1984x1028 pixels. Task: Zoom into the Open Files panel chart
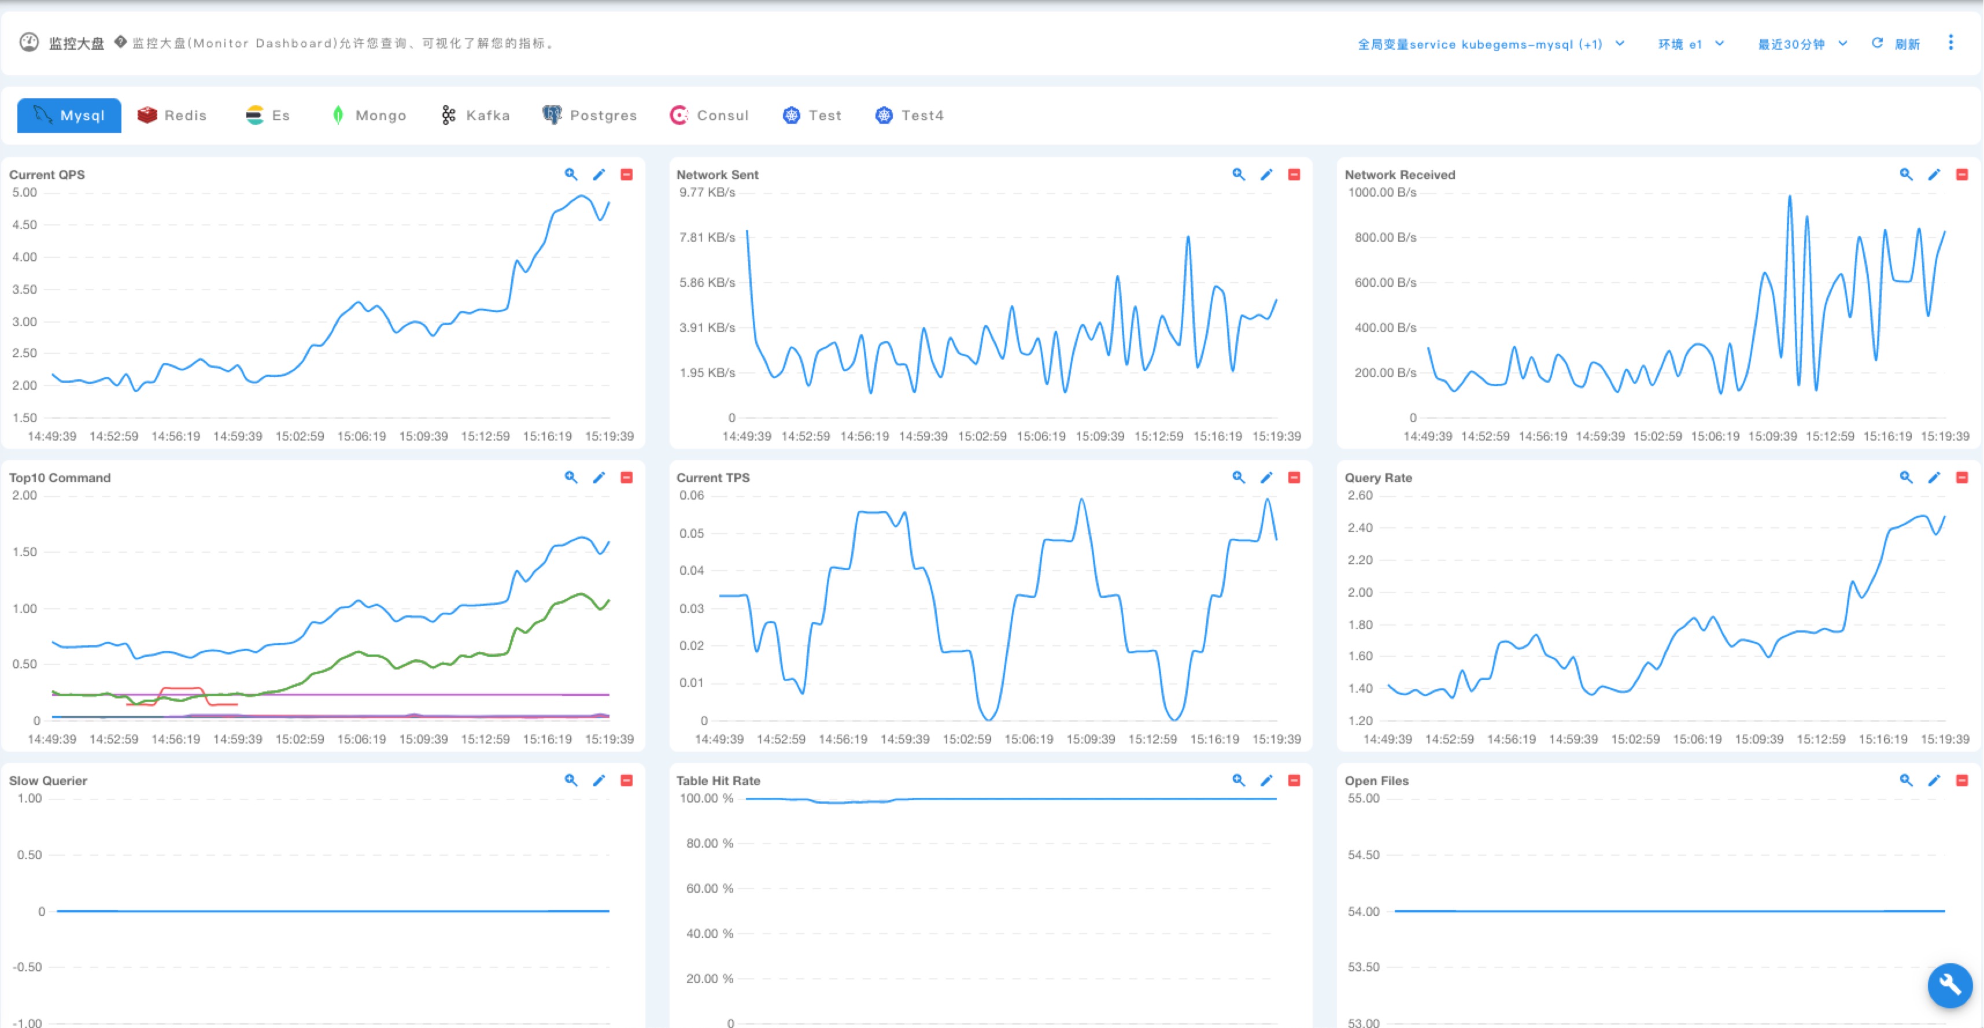tap(1905, 779)
